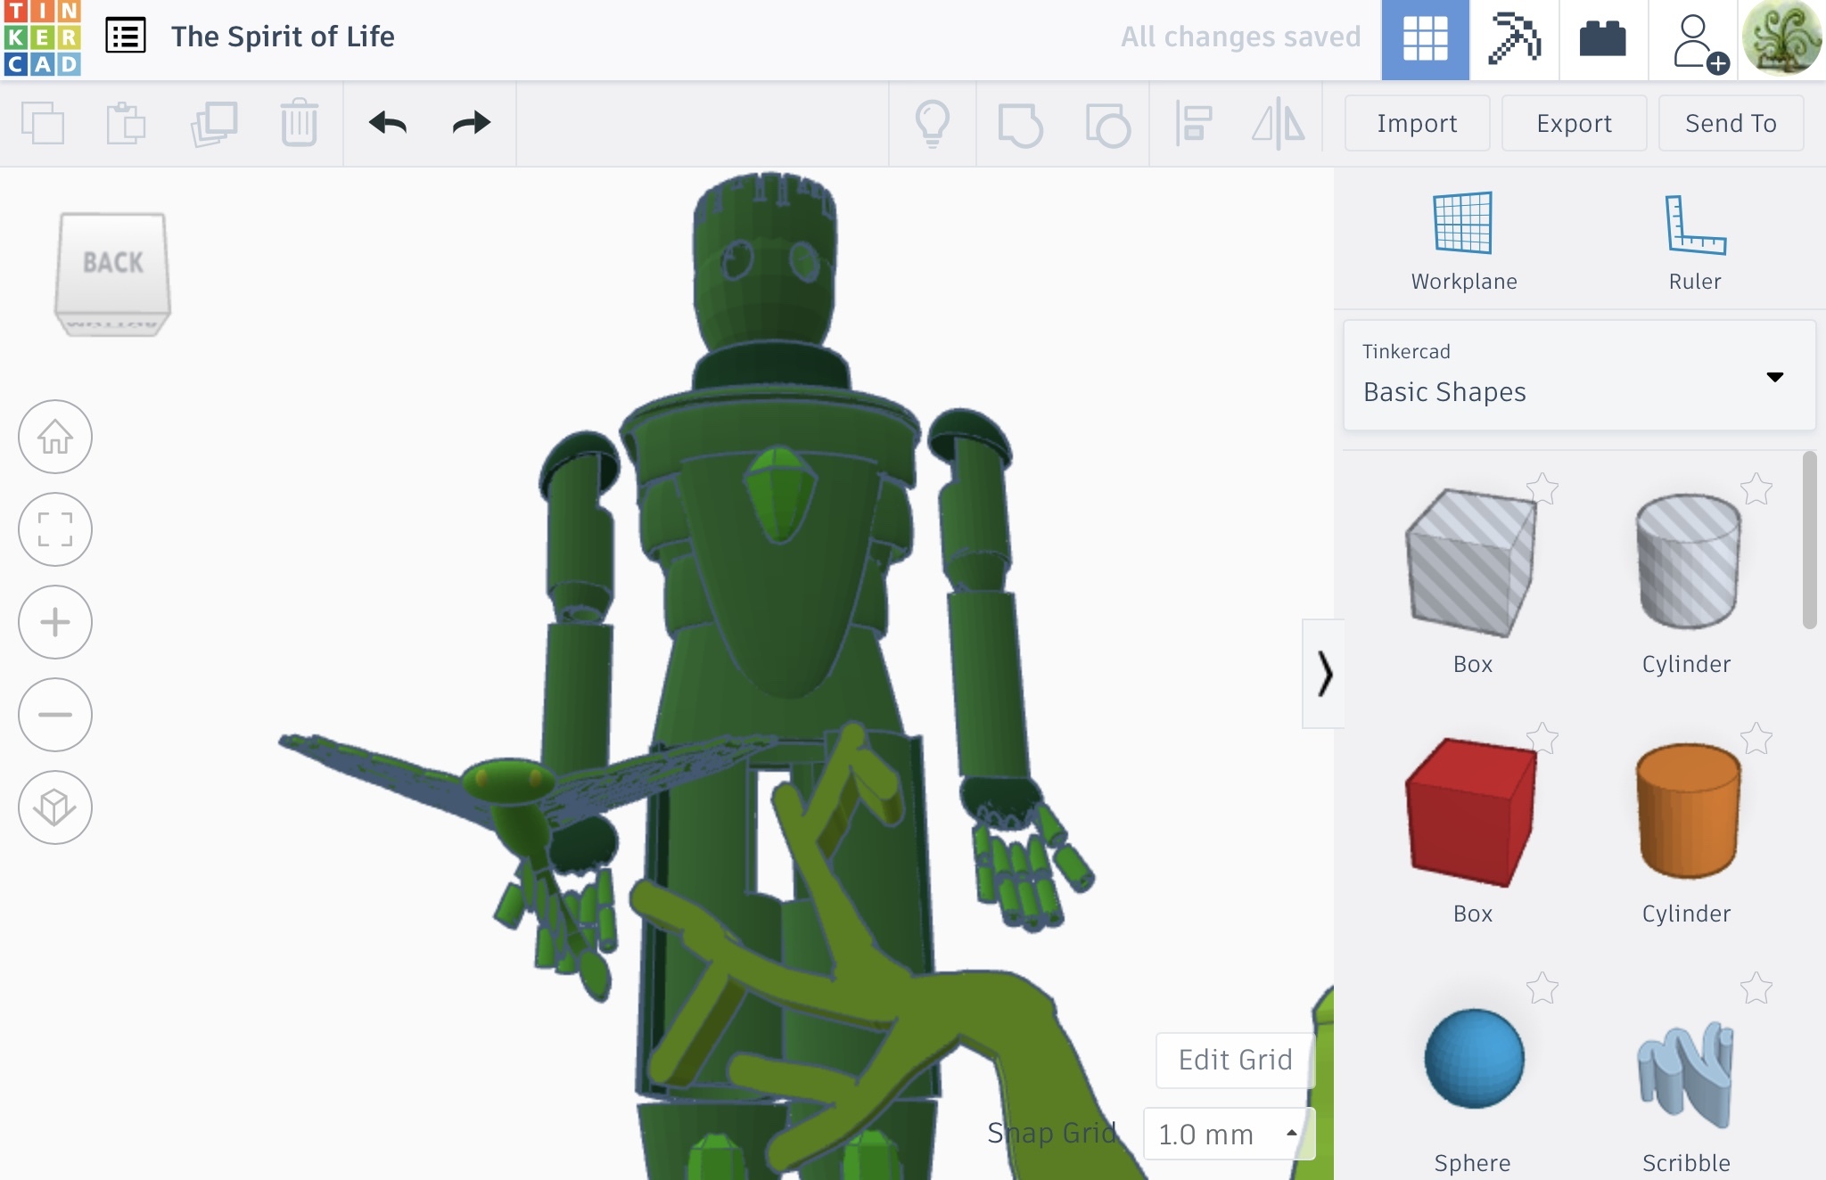Click the BACK face of view cube
The width and height of the screenshot is (1826, 1180).
pyautogui.click(x=113, y=262)
